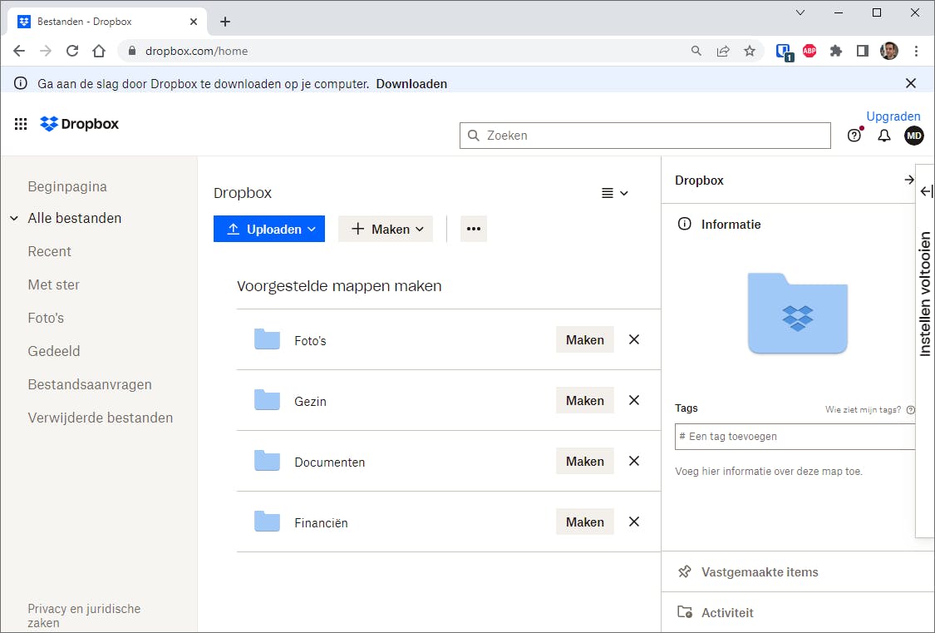Focus the Zoeken search field
This screenshot has height=633, width=935.
(x=645, y=136)
